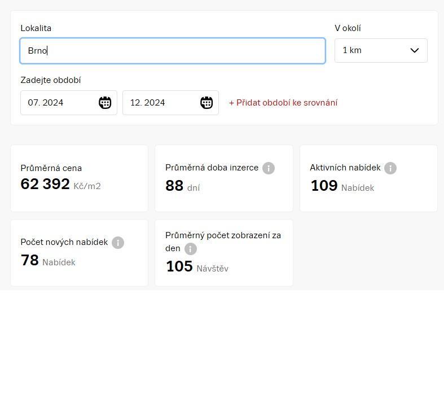This screenshot has height=403, width=444.
Task: Select the 105 Návštěv value
Action: coord(197,266)
